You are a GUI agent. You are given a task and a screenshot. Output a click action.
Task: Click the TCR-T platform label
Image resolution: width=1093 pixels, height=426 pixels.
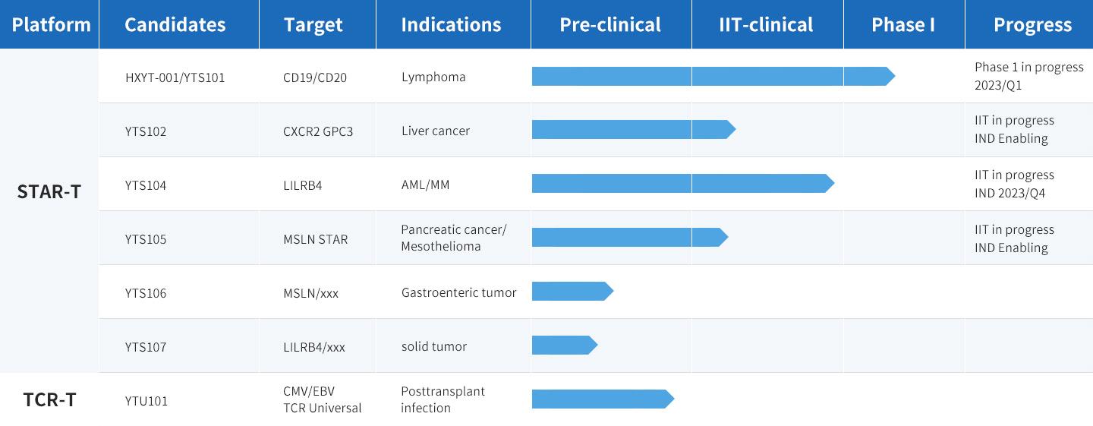[49, 399]
